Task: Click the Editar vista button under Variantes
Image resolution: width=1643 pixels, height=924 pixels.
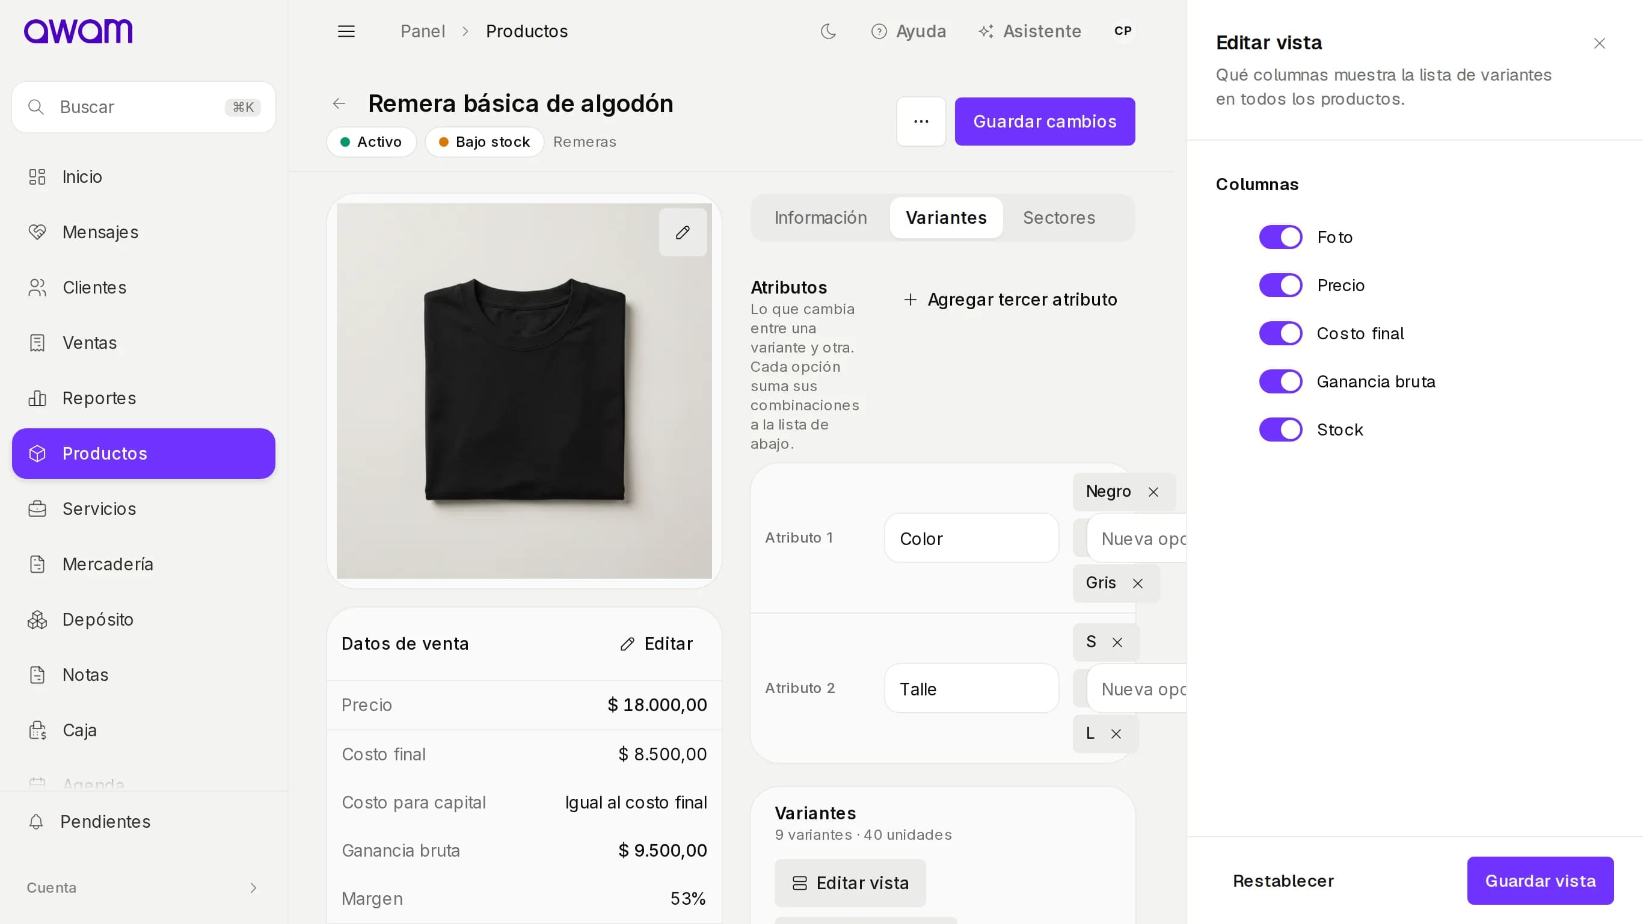Action: click(x=850, y=883)
